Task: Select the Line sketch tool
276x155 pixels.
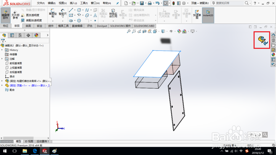Action: 71,10
